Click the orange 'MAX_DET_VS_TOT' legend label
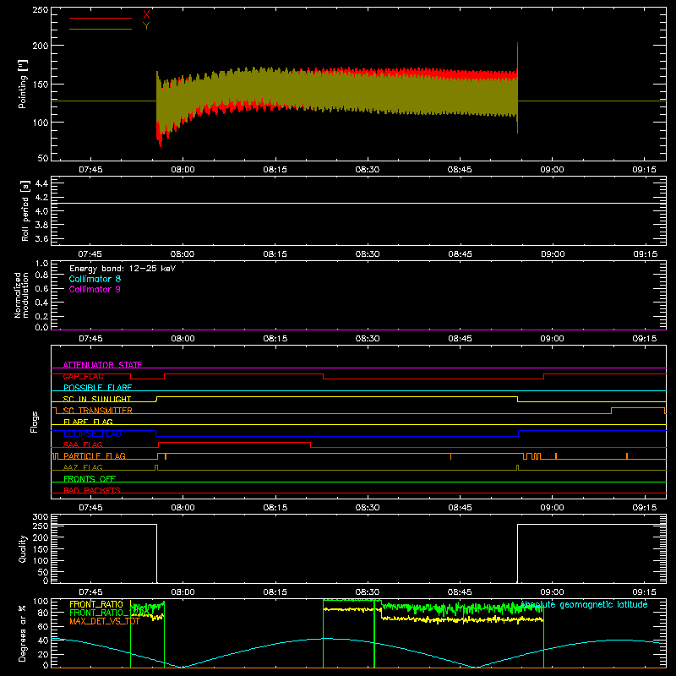The width and height of the screenshot is (676, 676). tap(105, 621)
